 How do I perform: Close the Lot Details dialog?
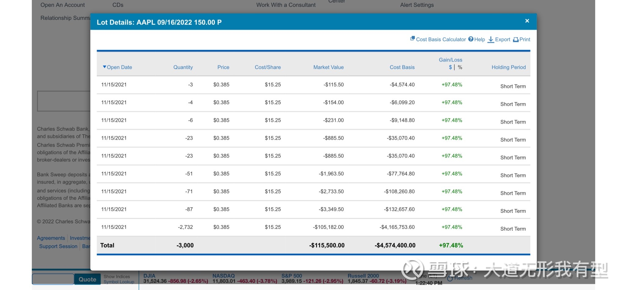tap(527, 21)
